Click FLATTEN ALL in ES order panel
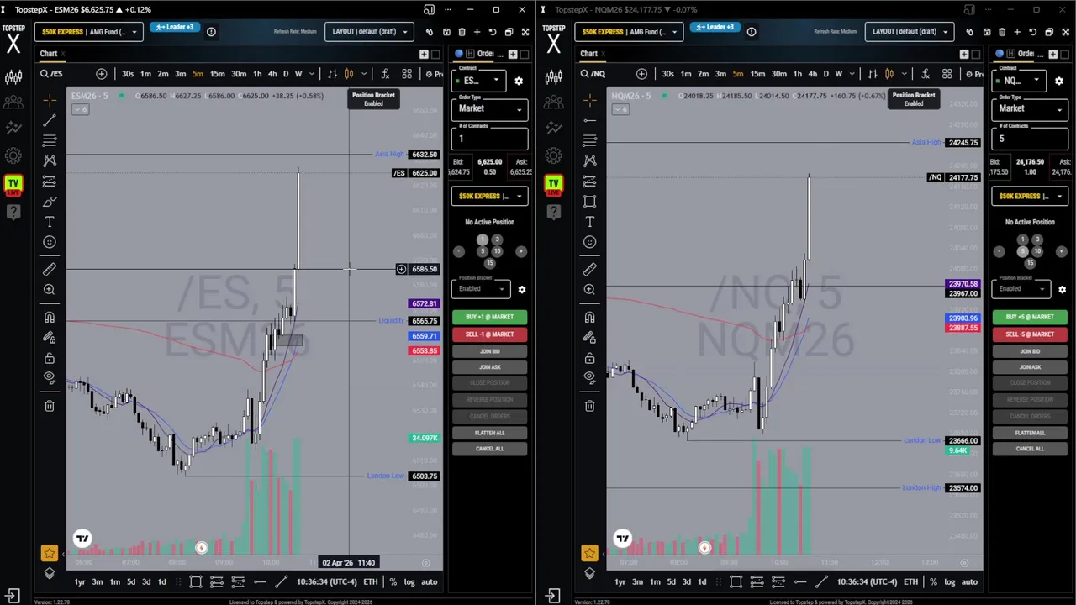Viewport: 1076px width, 605px height. (x=489, y=433)
